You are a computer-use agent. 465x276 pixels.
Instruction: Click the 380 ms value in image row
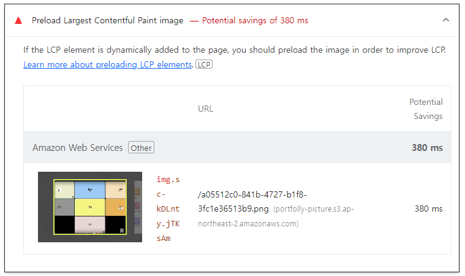[428, 209]
